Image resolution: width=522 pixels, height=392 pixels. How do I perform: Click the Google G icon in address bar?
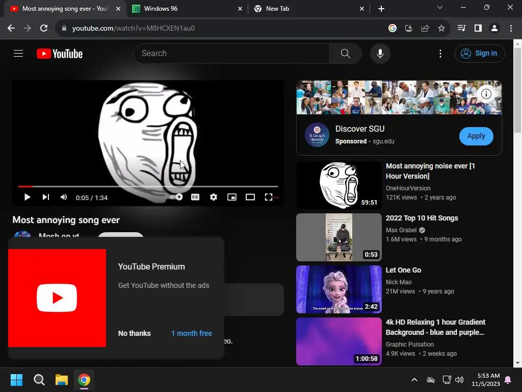(392, 29)
